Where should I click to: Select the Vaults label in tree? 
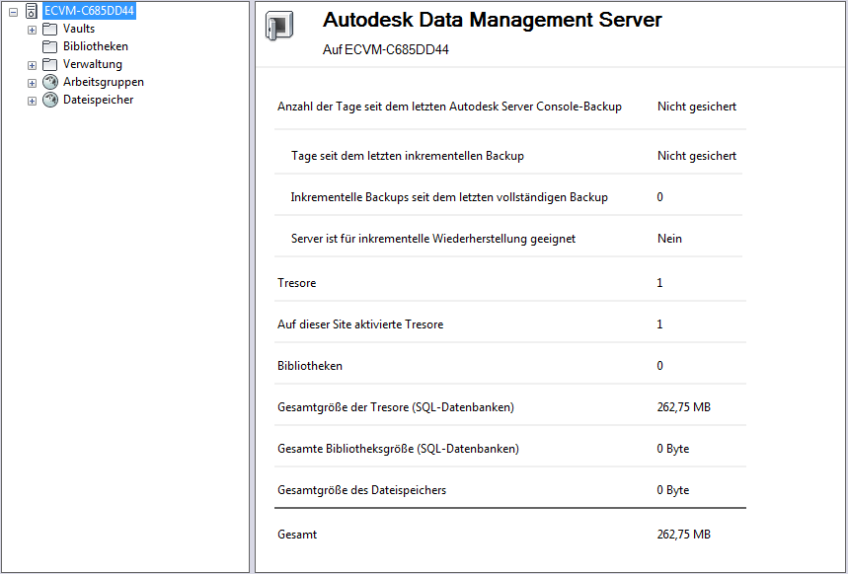(x=79, y=29)
